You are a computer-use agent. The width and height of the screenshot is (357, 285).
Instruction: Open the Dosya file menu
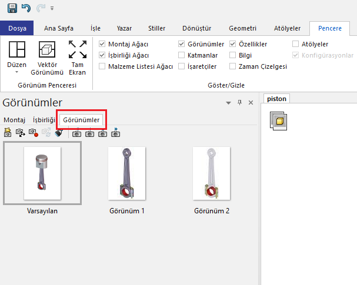pyautogui.click(x=17, y=28)
